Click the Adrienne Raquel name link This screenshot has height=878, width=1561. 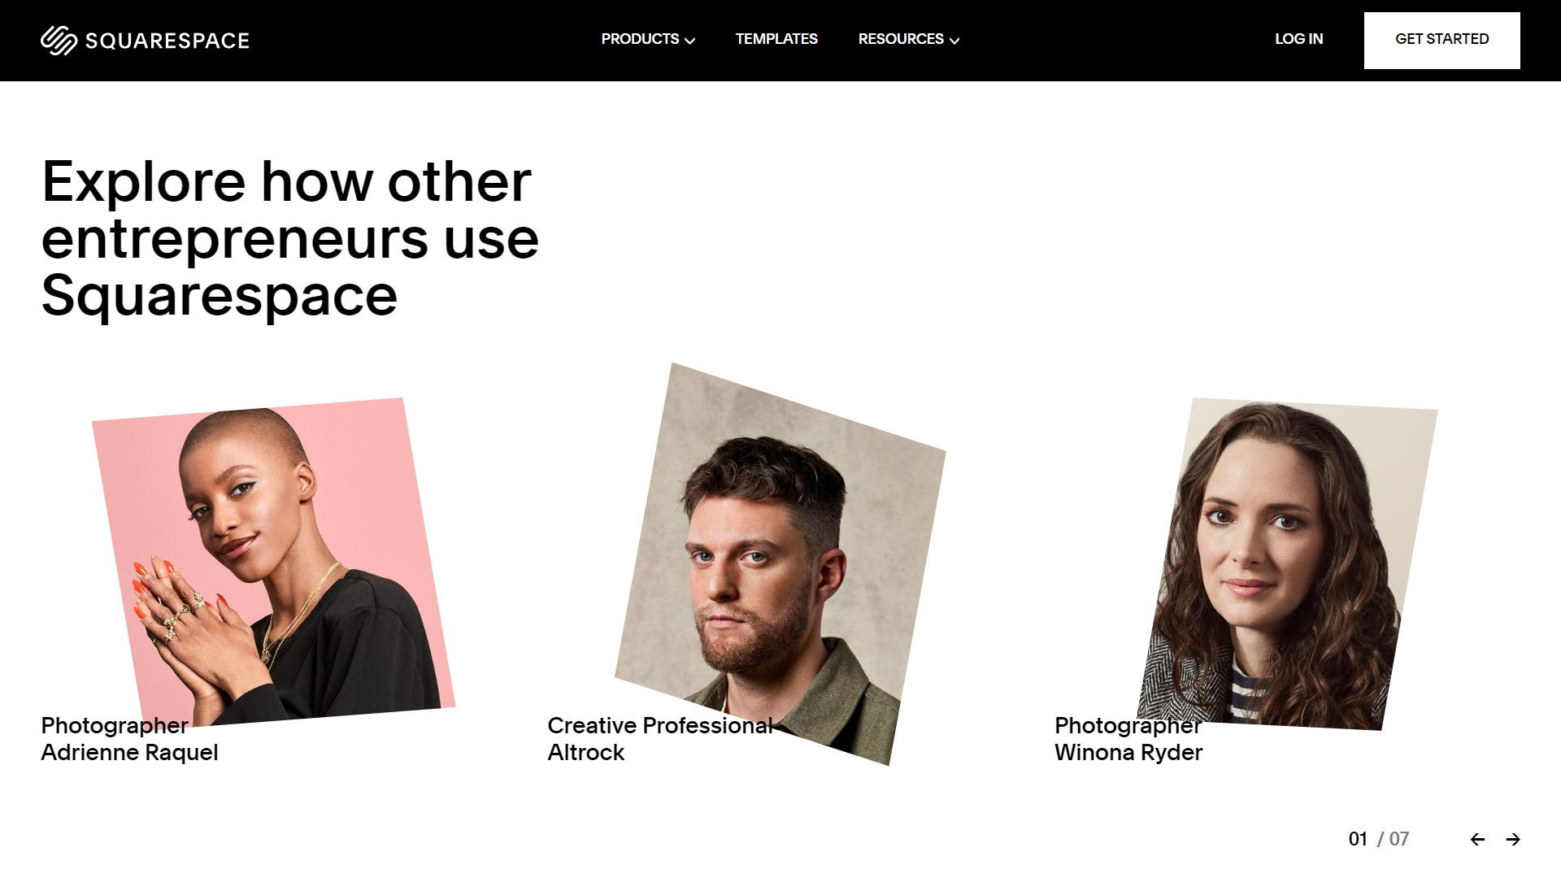coord(129,752)
